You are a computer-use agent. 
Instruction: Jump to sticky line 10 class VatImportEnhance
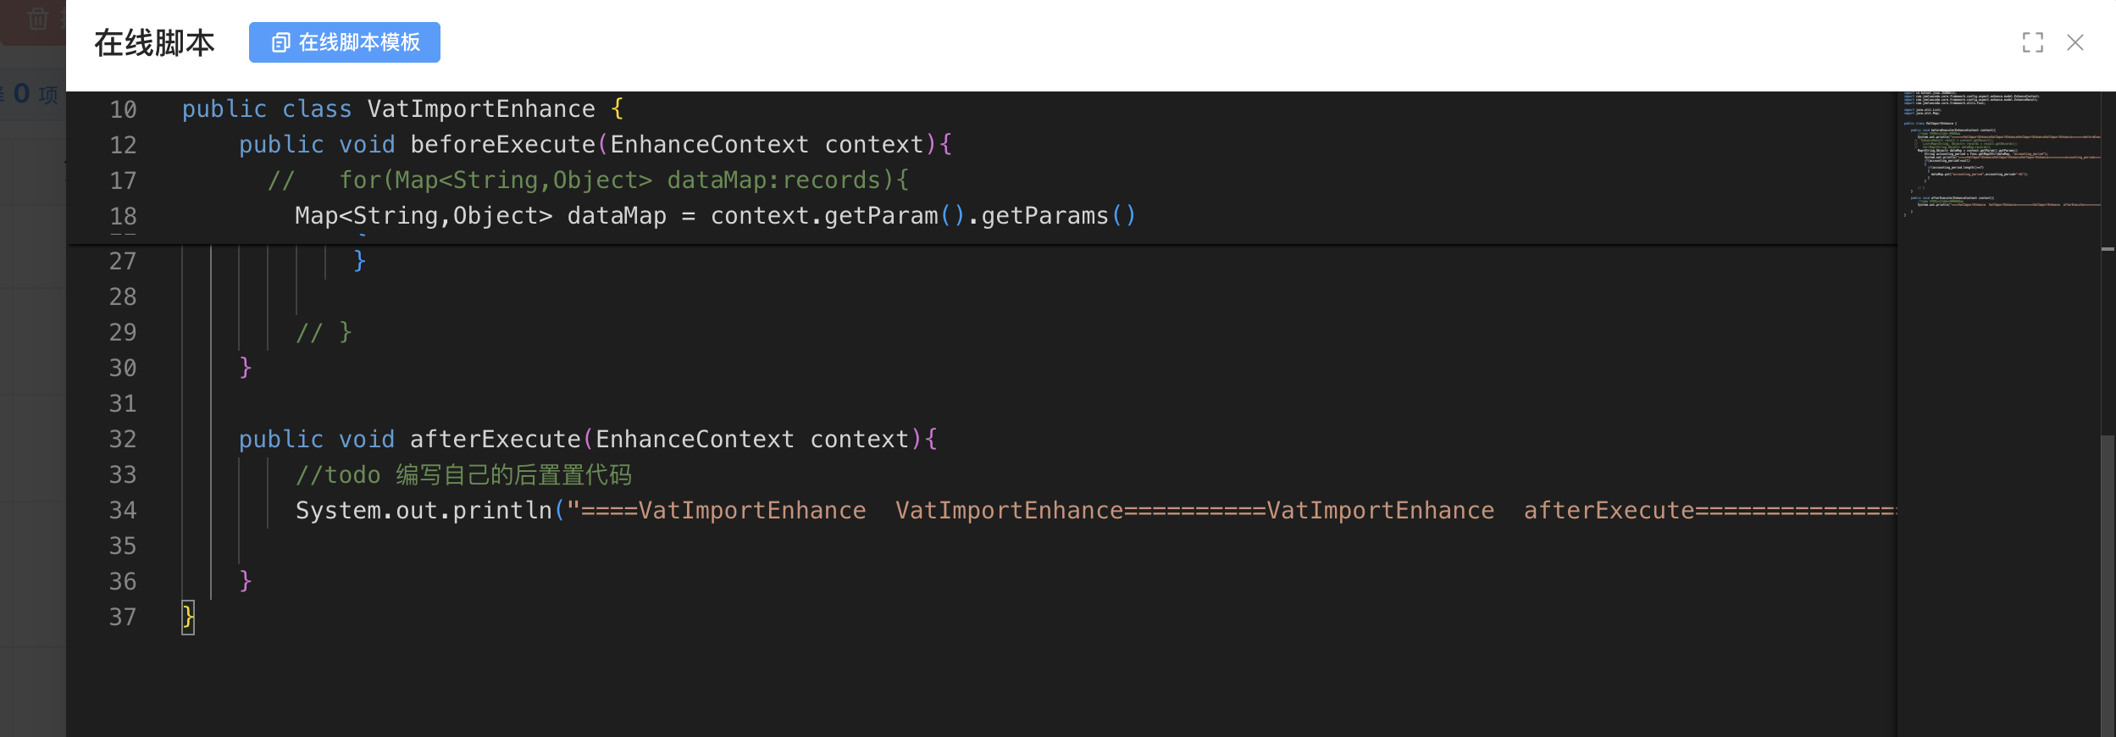click(481, 109)
